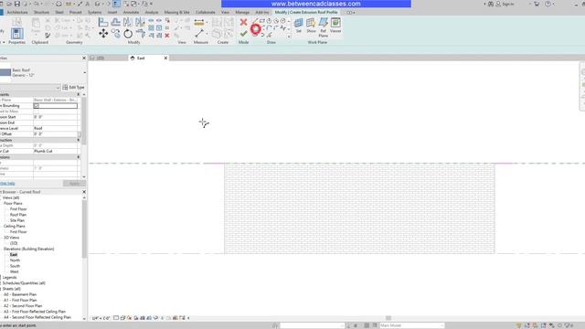Close the East view tab
This screenshot has width=585, height=329.
[165, 58]
